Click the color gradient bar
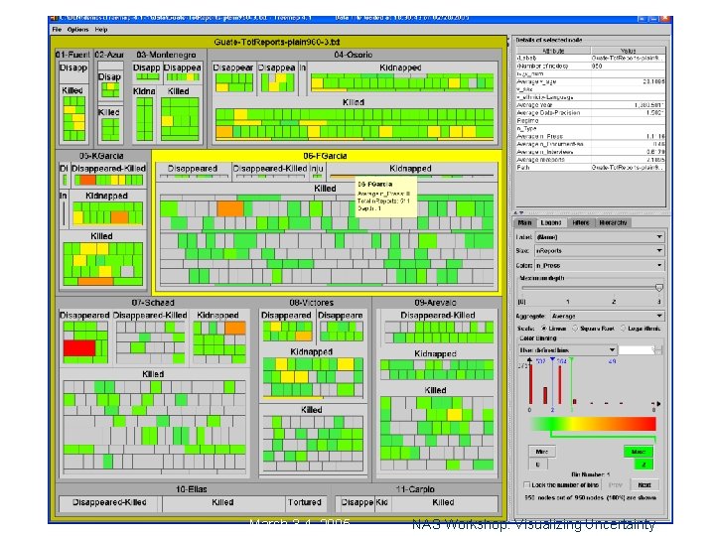Image resolution: width=715 pixels, height=536 pixels. coord(593,424)
